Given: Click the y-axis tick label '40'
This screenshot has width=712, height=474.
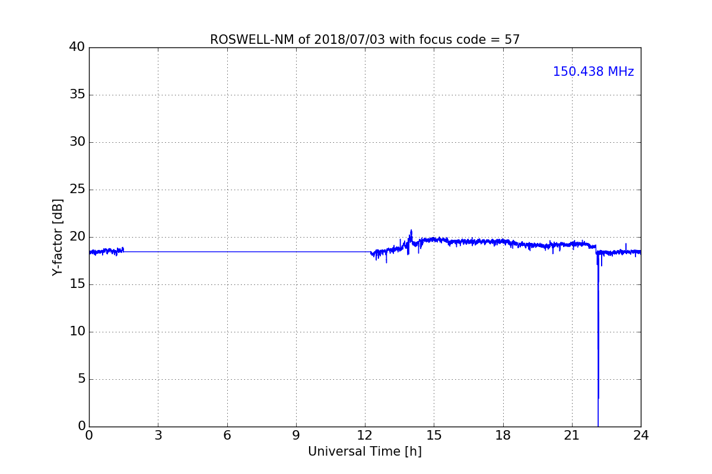Looking at the screenshot, I should [77, 47].
